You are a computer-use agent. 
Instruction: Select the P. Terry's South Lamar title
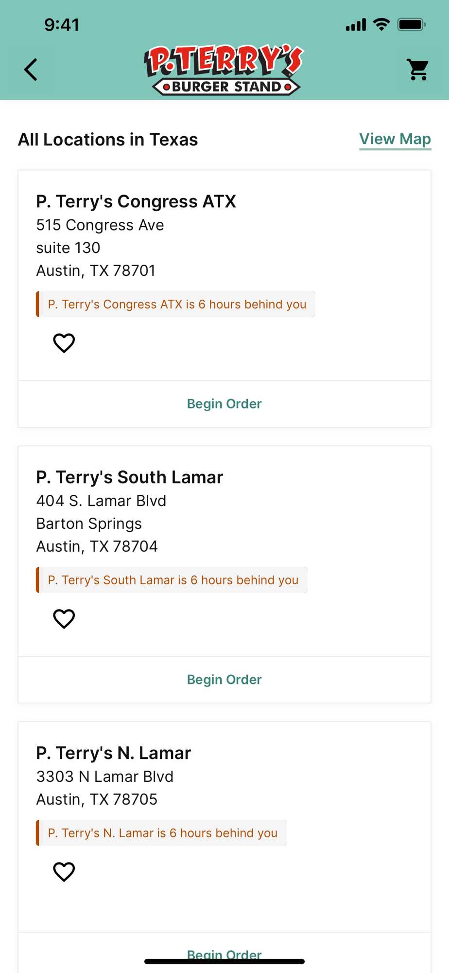click(130, 477)
